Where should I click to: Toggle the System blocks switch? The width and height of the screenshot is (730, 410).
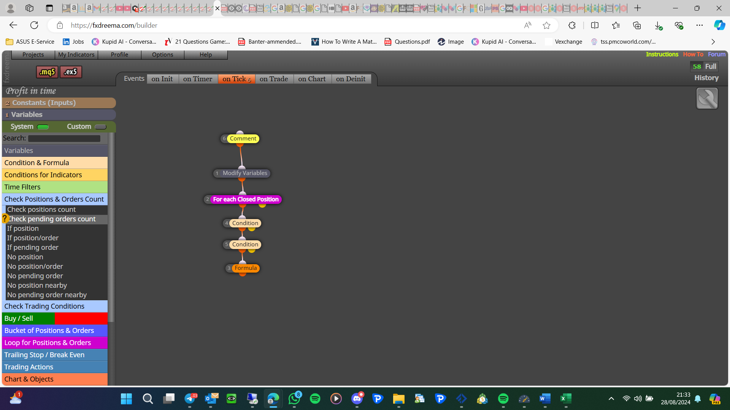tap(43, 127)
